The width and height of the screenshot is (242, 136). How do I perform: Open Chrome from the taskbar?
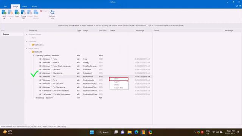(x=150, y=132)
